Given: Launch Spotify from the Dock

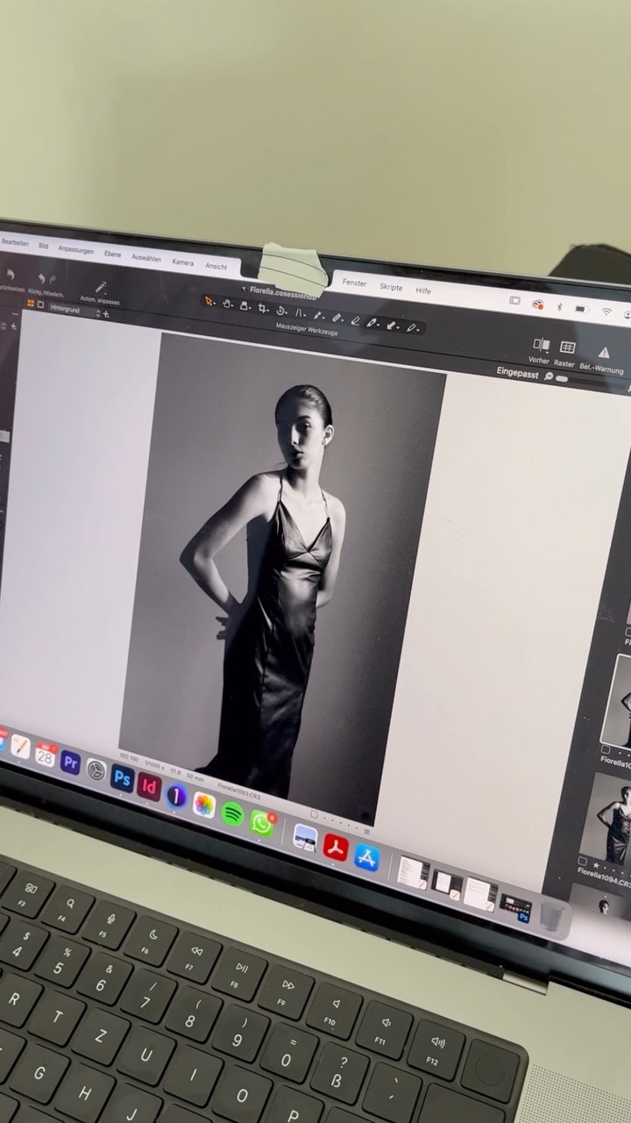Looking at the screenshot, I should click(x=232, y=812).
